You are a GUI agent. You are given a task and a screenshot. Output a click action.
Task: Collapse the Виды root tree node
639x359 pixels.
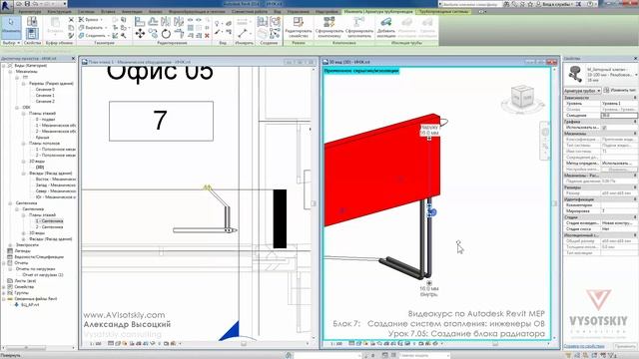(x=4, y=65)
